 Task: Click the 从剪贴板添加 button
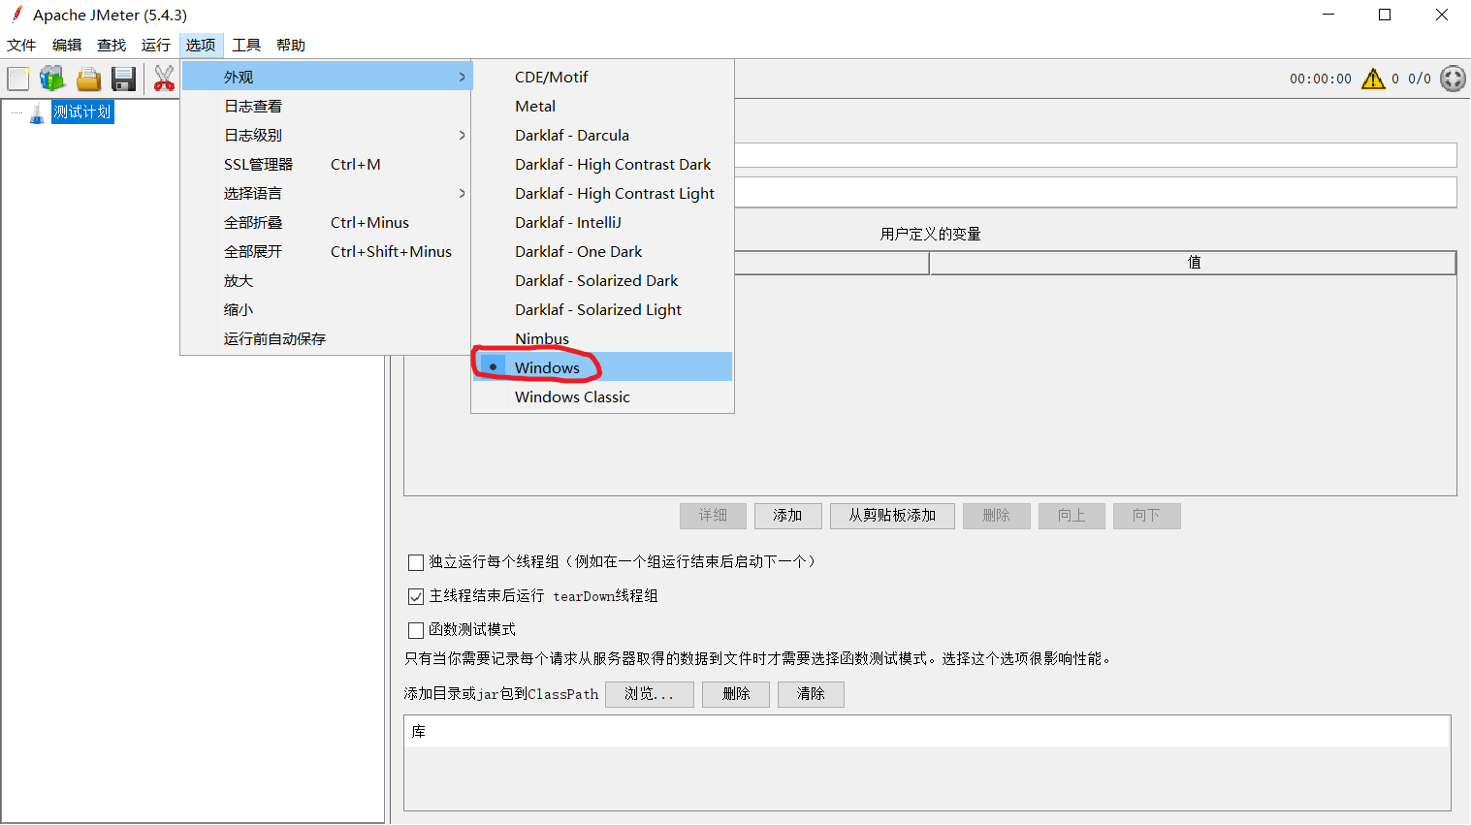click(x=892, y=516)
